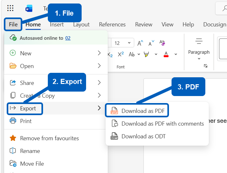Open the highlight colour dropdown arrow
This screenshot has width=227, height=173.
pos(156,54)
